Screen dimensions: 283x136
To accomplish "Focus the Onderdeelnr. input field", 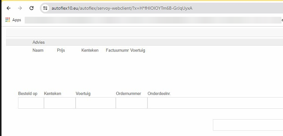I will (215, 103).
